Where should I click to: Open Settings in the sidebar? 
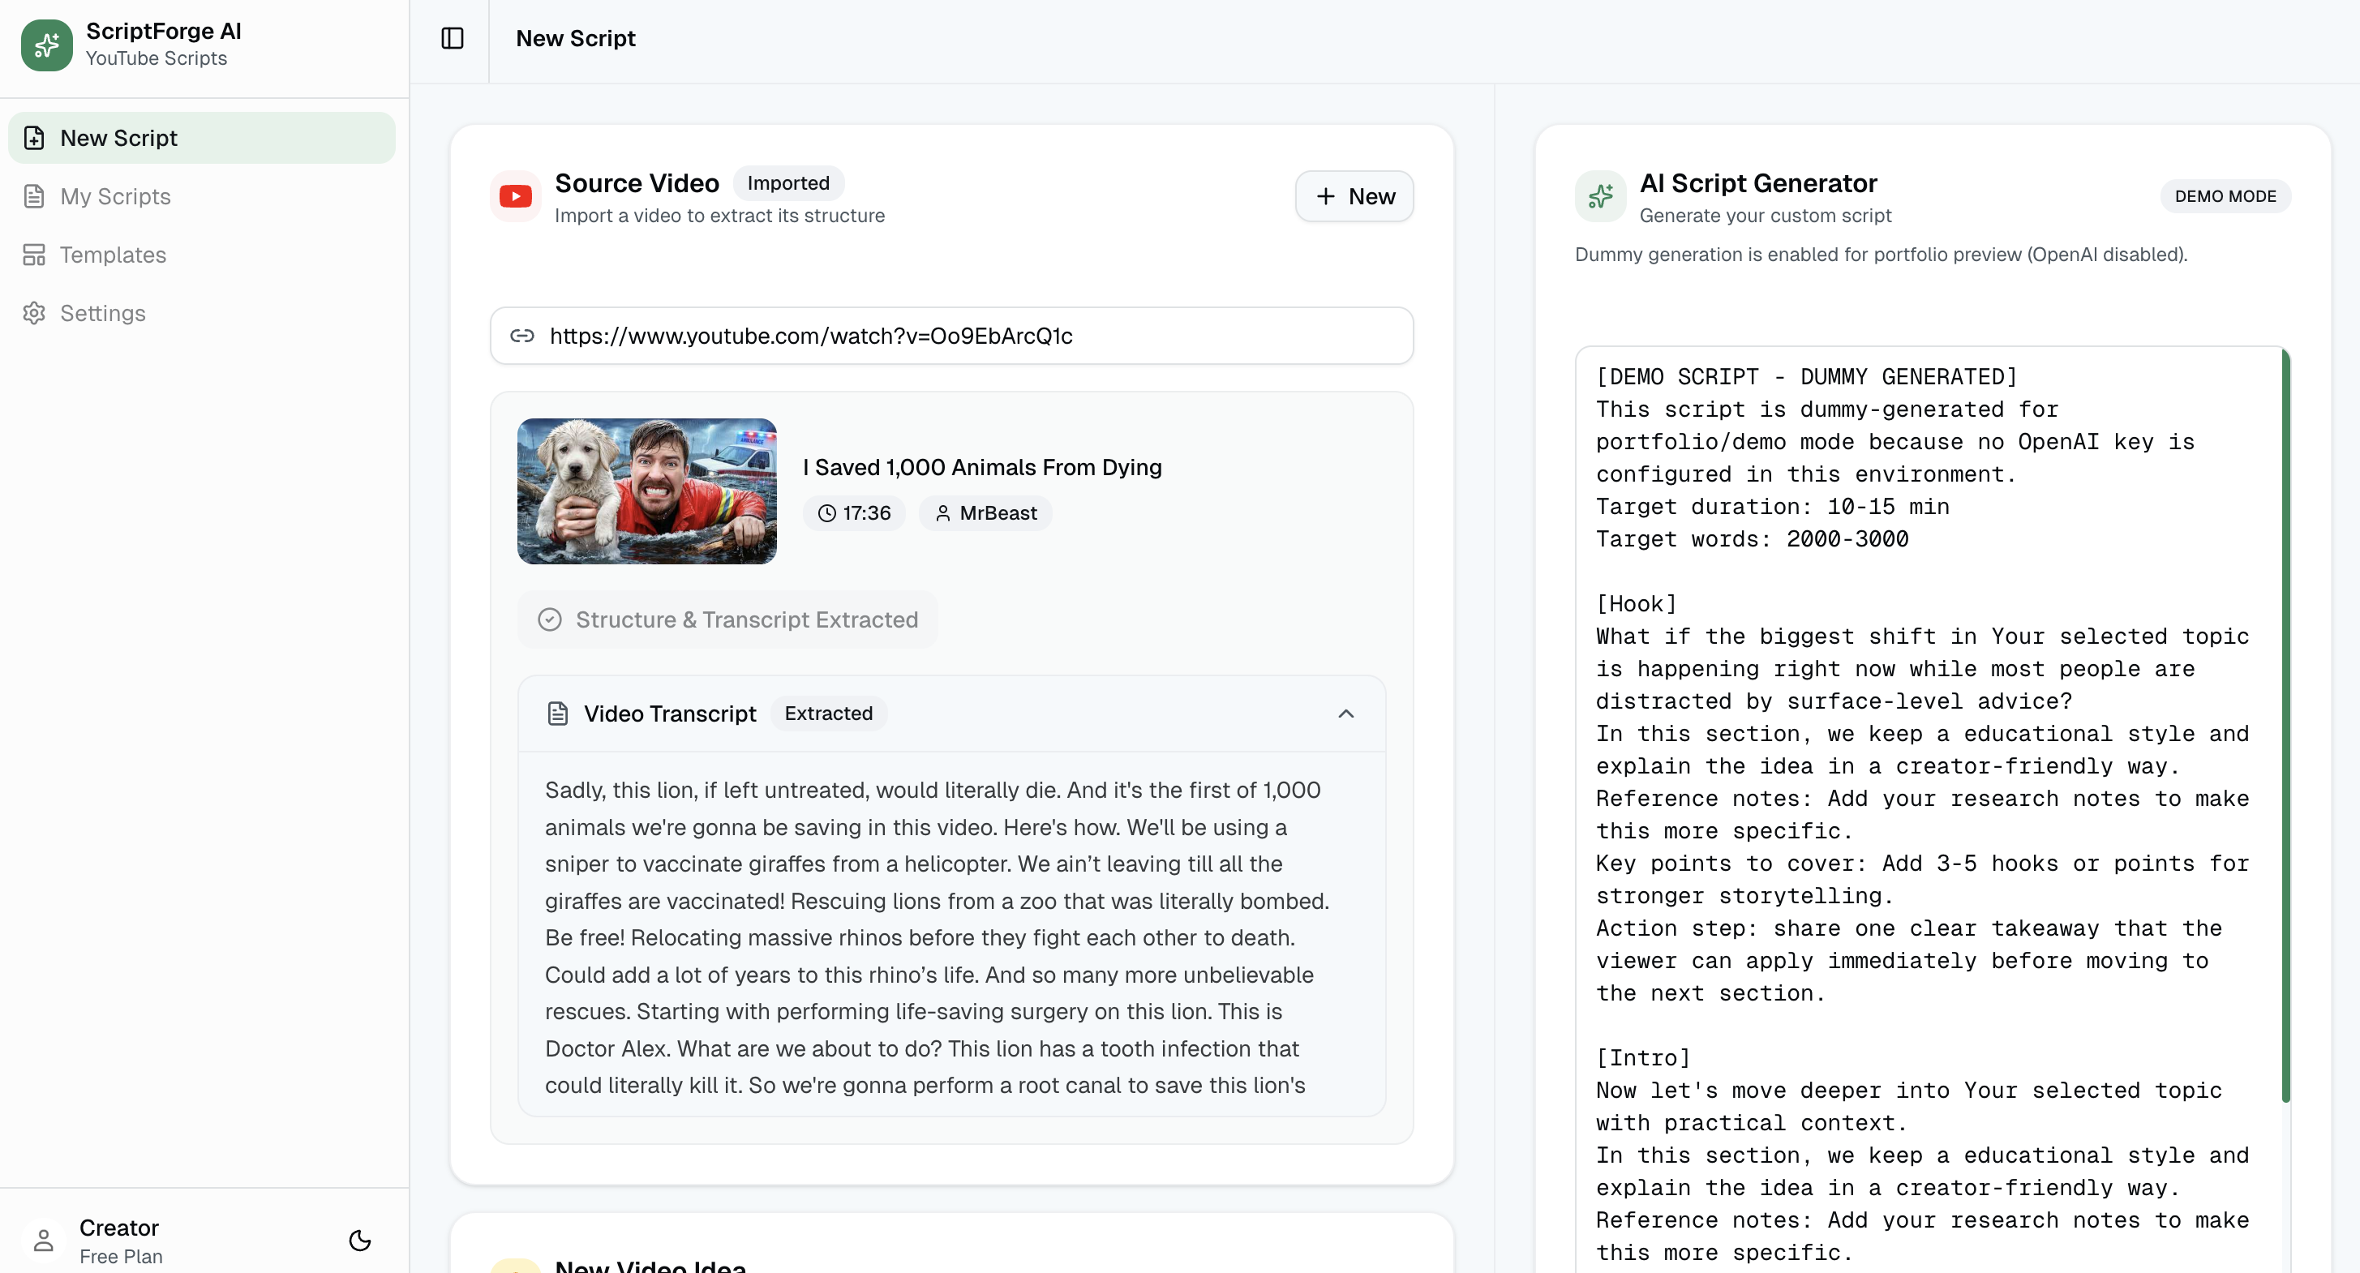tap(202, 313)
